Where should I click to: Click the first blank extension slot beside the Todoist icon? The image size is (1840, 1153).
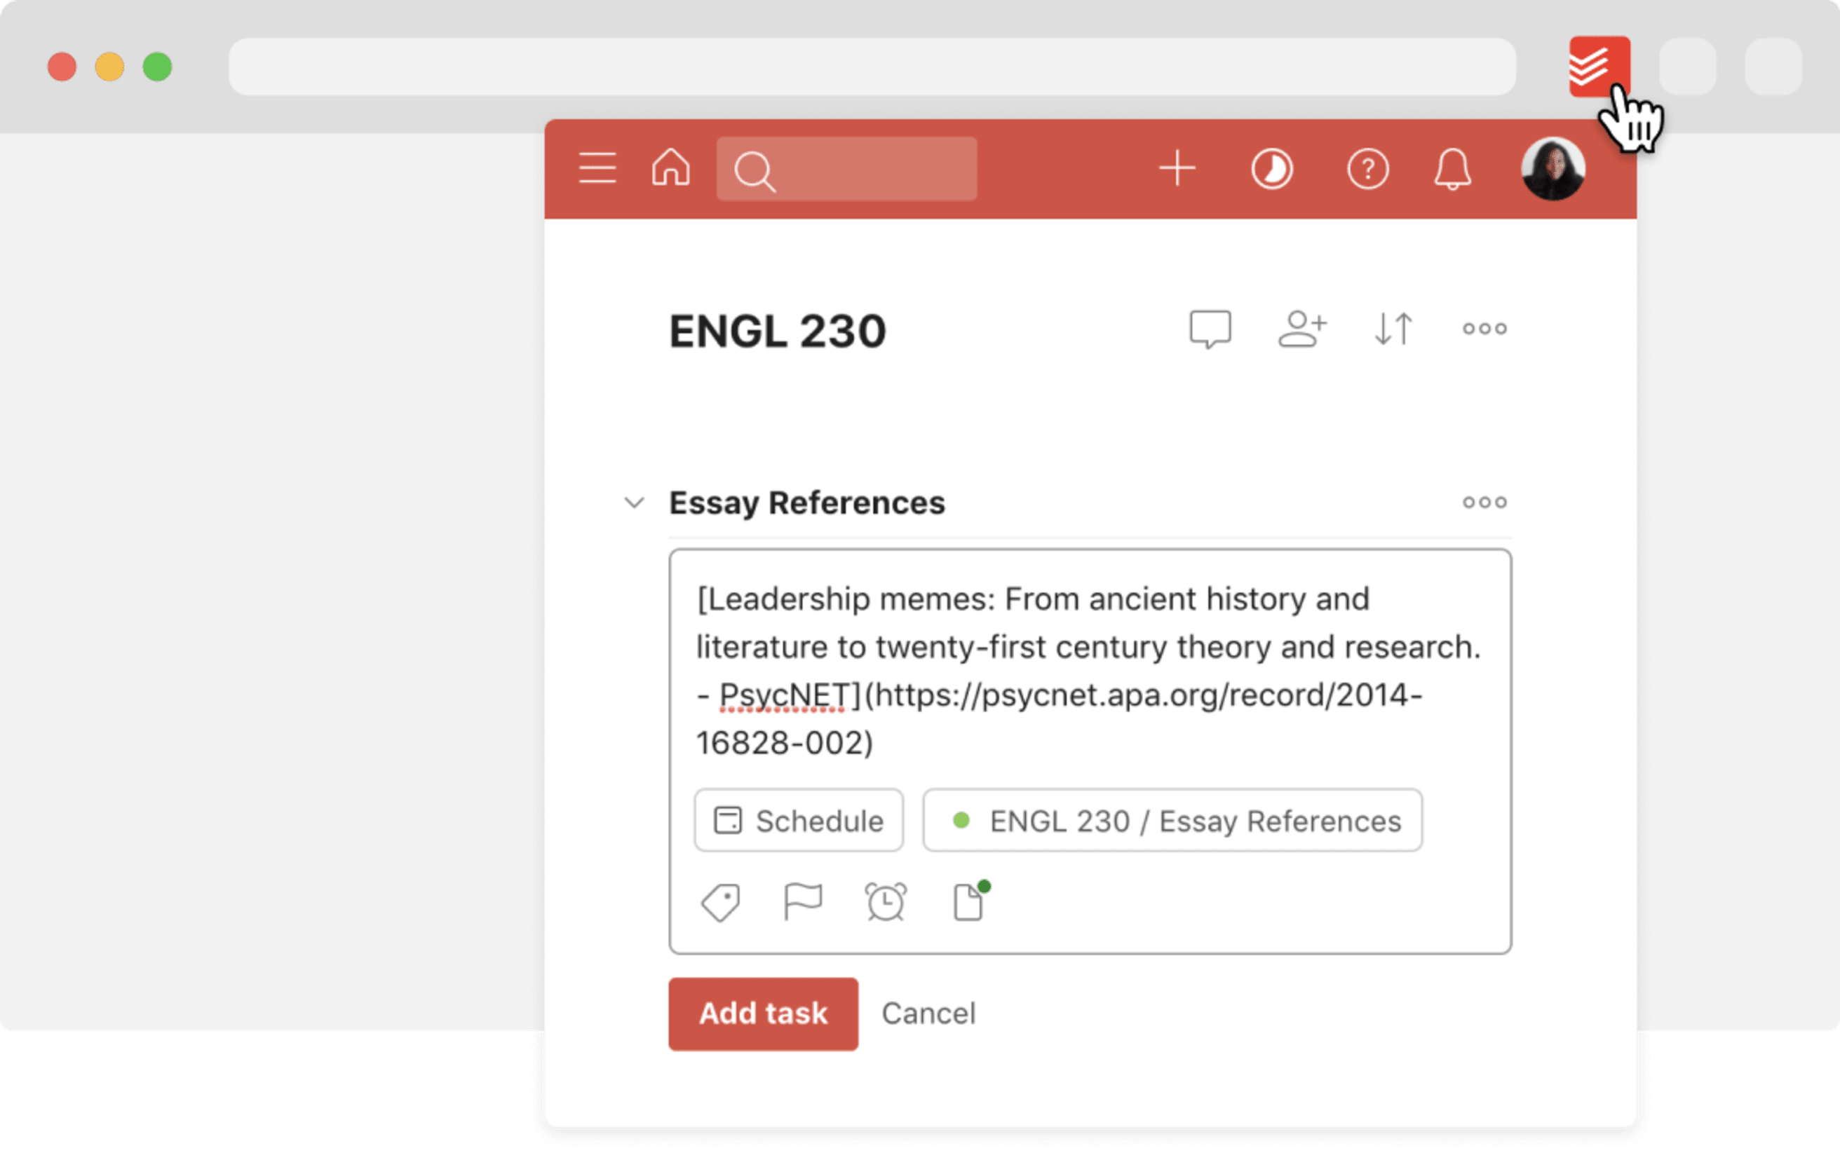pos(1687,67)
